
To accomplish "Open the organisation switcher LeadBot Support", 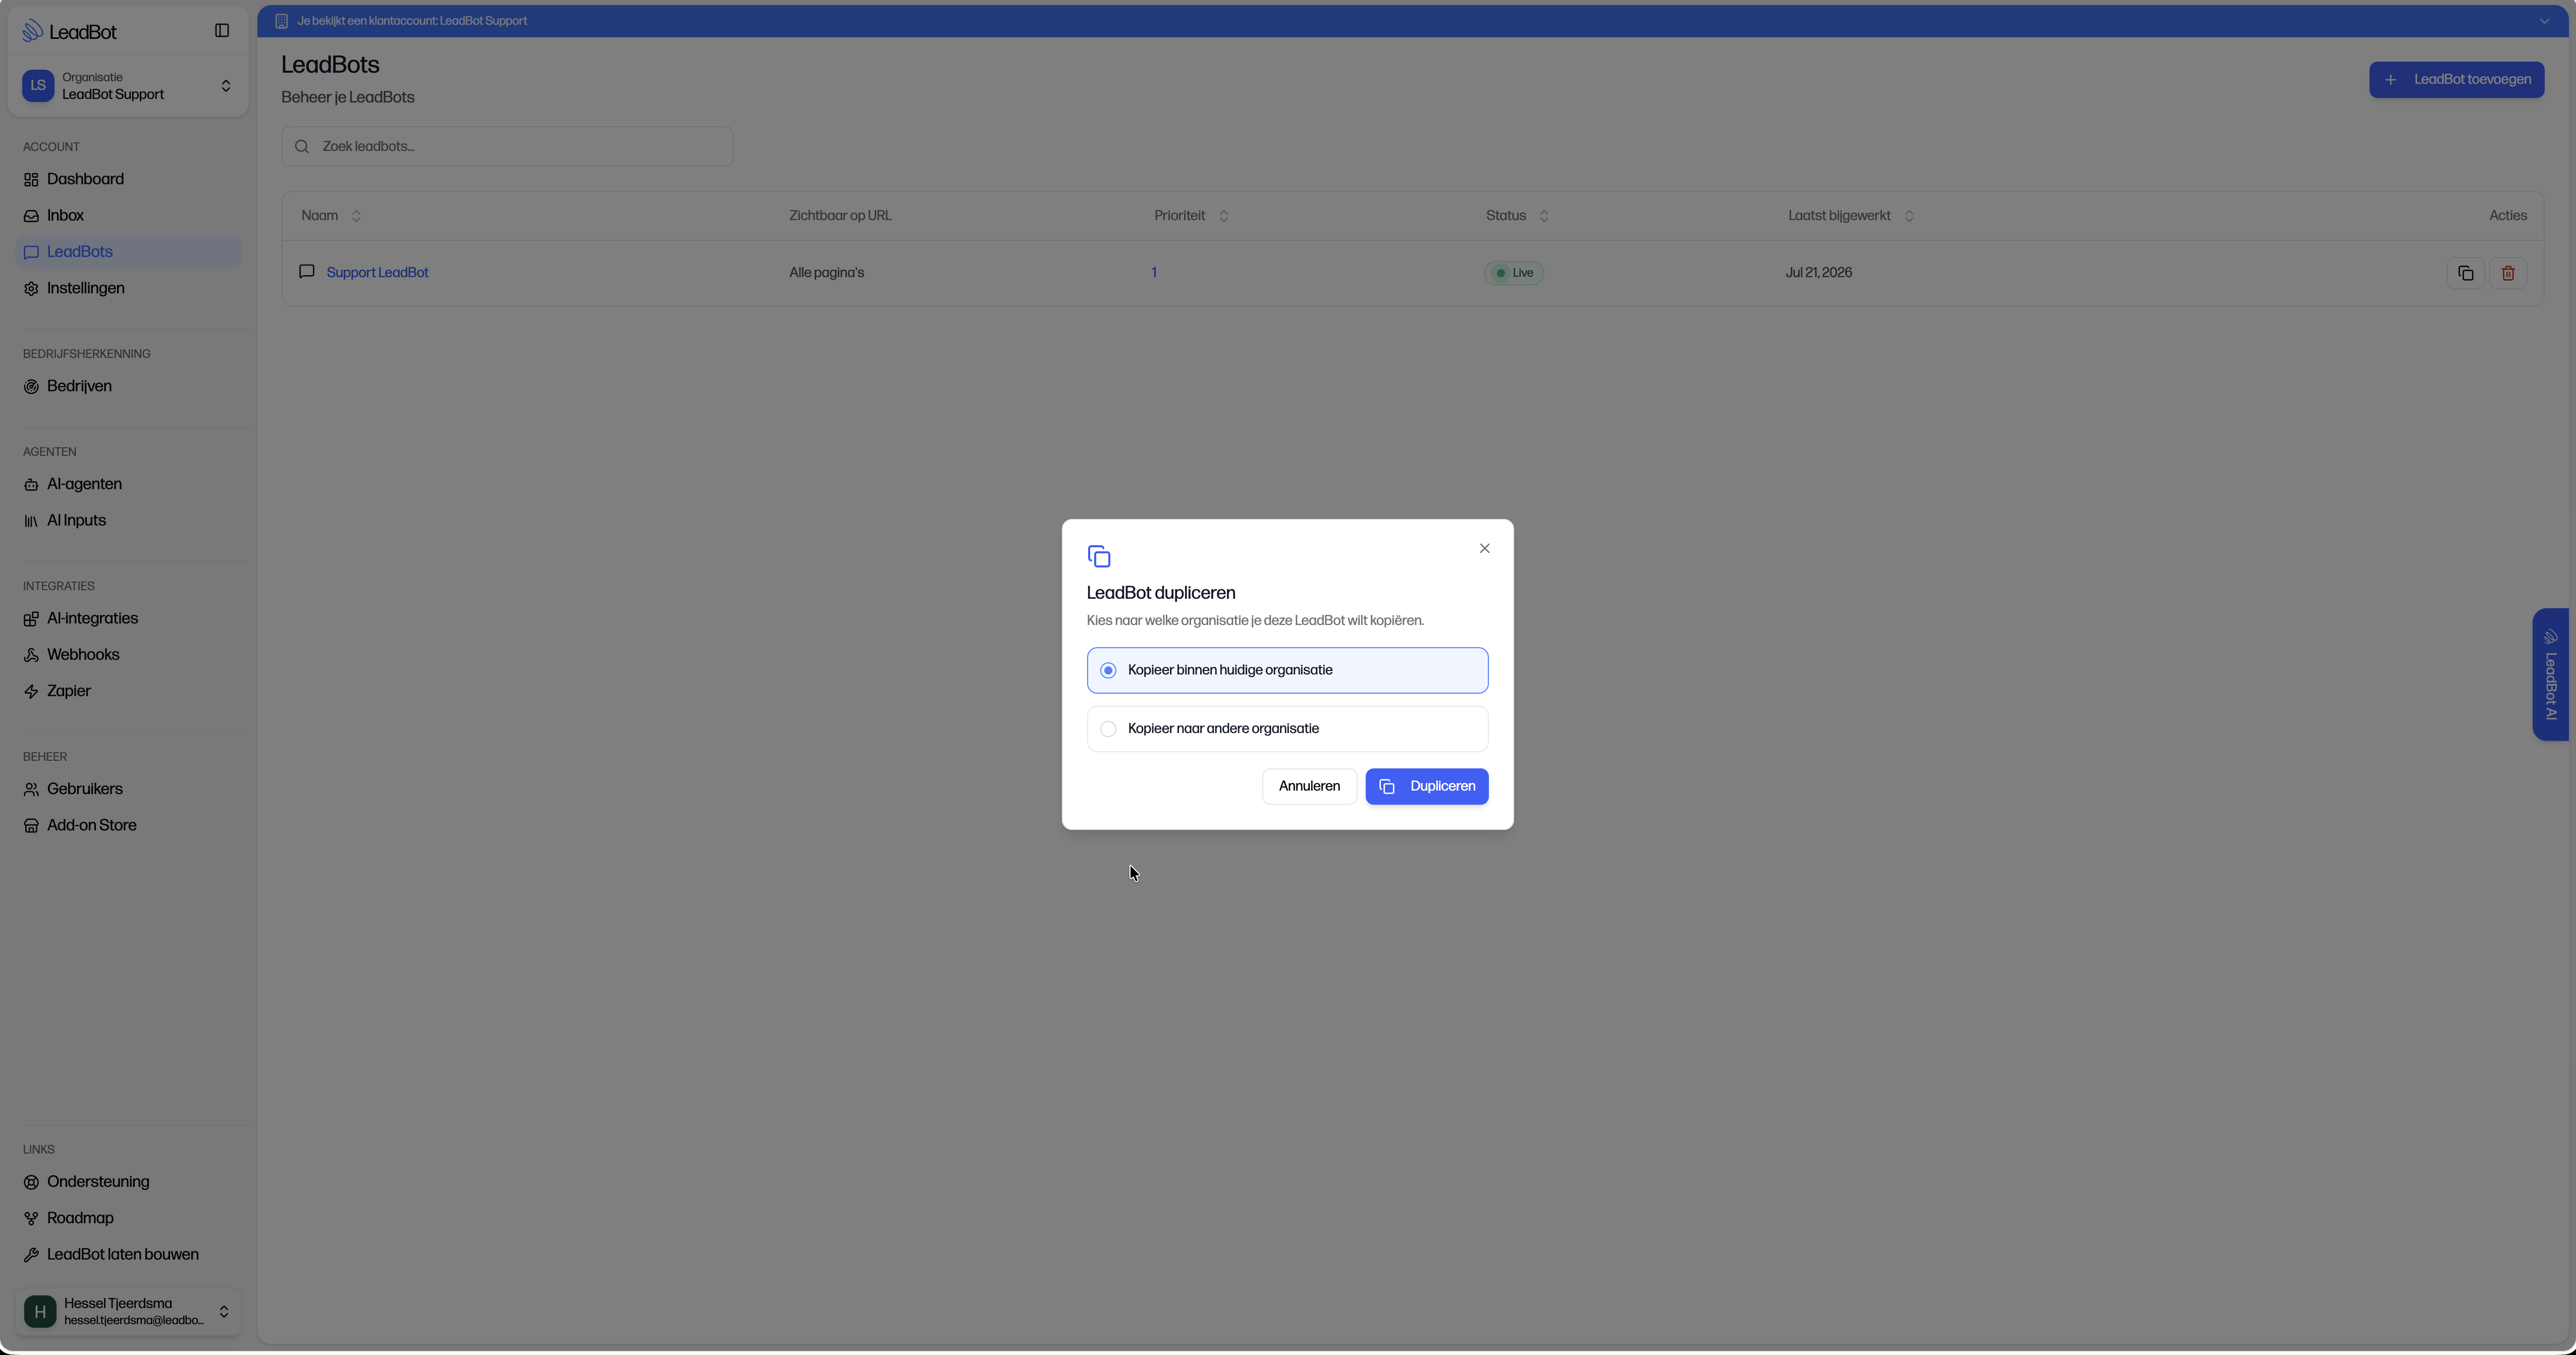I will pos(128,86).
